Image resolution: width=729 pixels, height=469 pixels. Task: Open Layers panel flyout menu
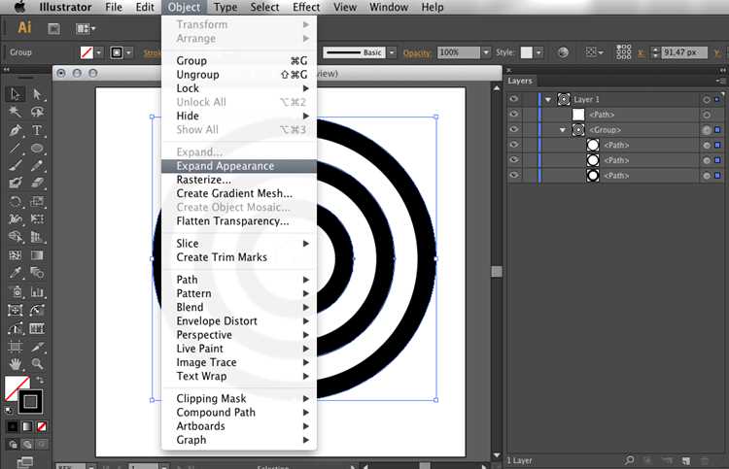point(720,81)
